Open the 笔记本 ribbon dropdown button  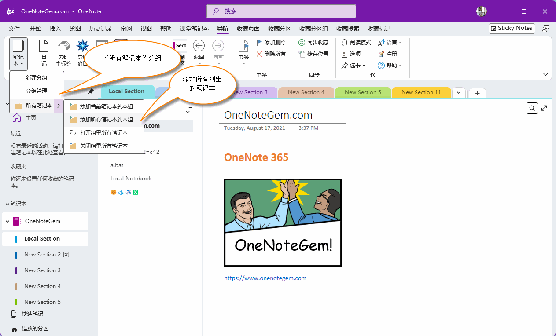tap(18, 54)
